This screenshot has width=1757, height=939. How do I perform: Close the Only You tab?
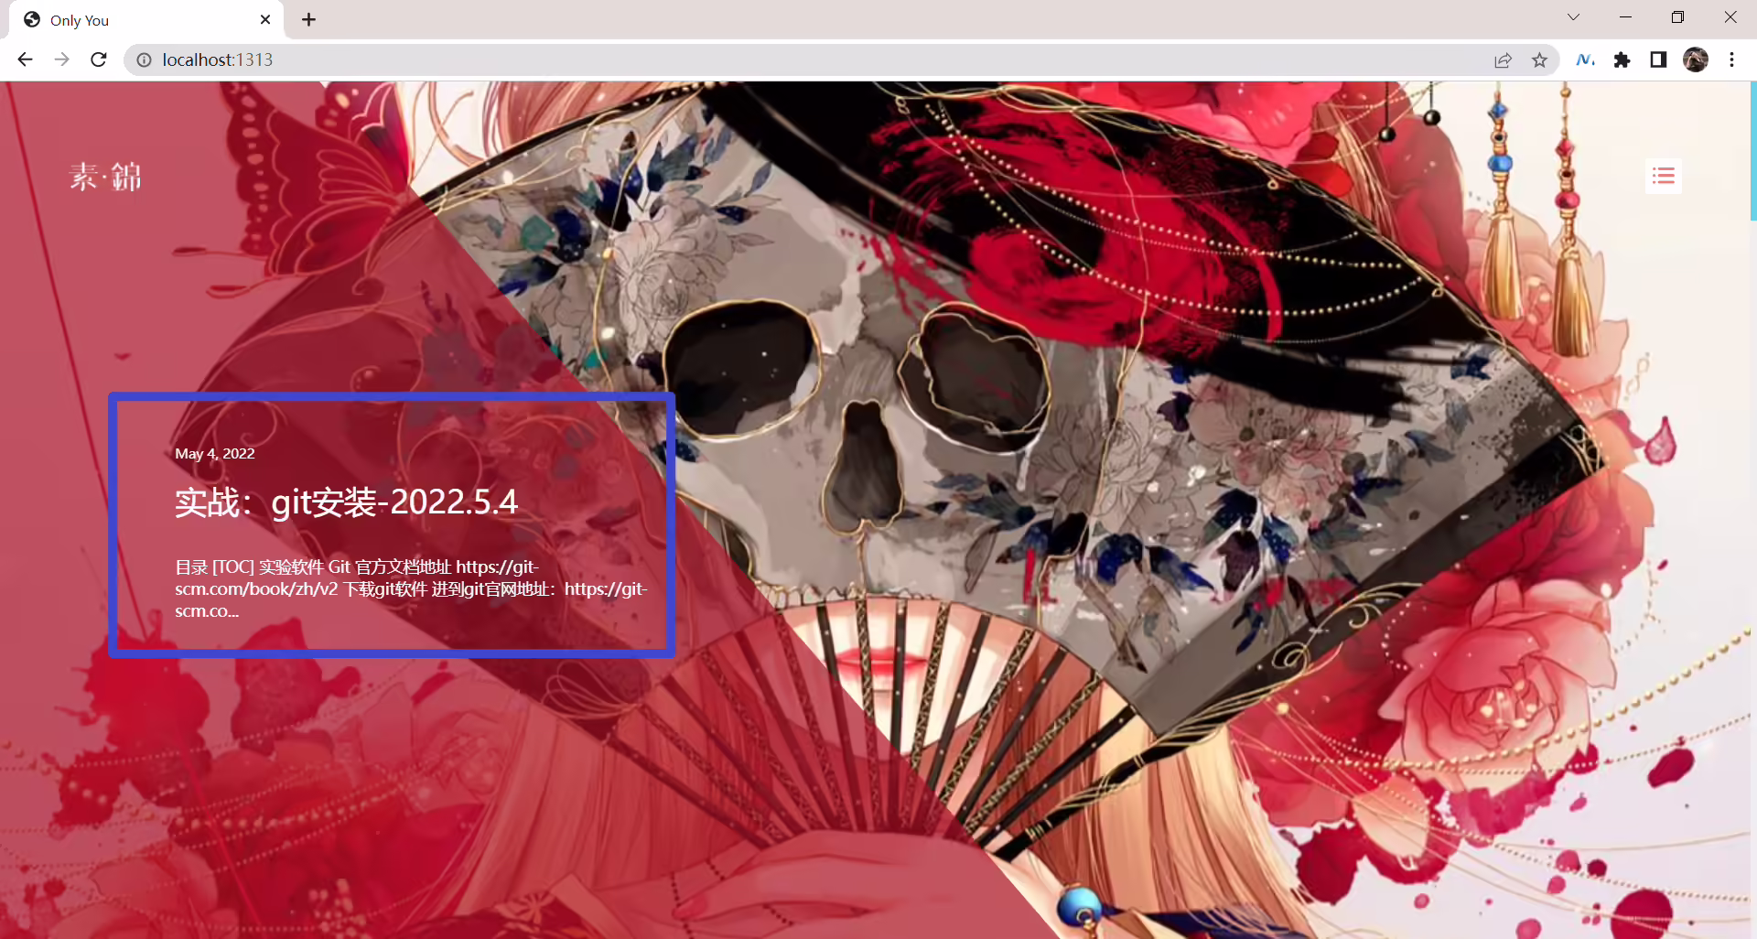pos(265,19)
